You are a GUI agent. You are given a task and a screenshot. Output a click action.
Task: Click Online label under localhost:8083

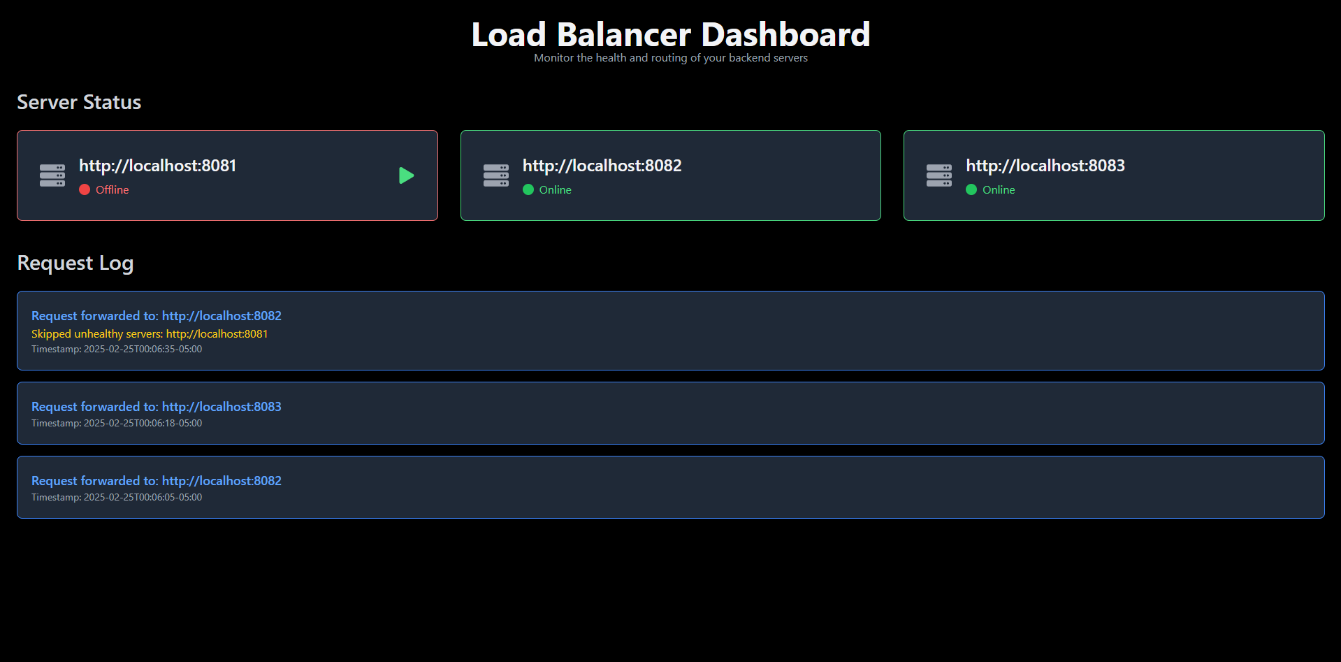pos(999,189)
